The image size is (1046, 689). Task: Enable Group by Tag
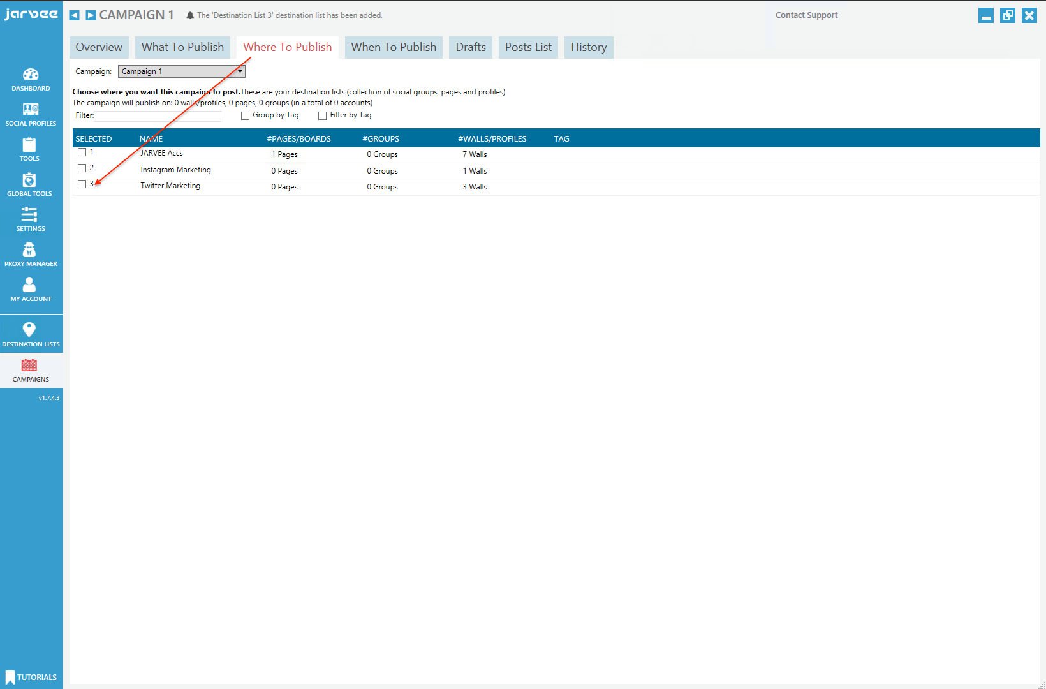click(245, 115)
